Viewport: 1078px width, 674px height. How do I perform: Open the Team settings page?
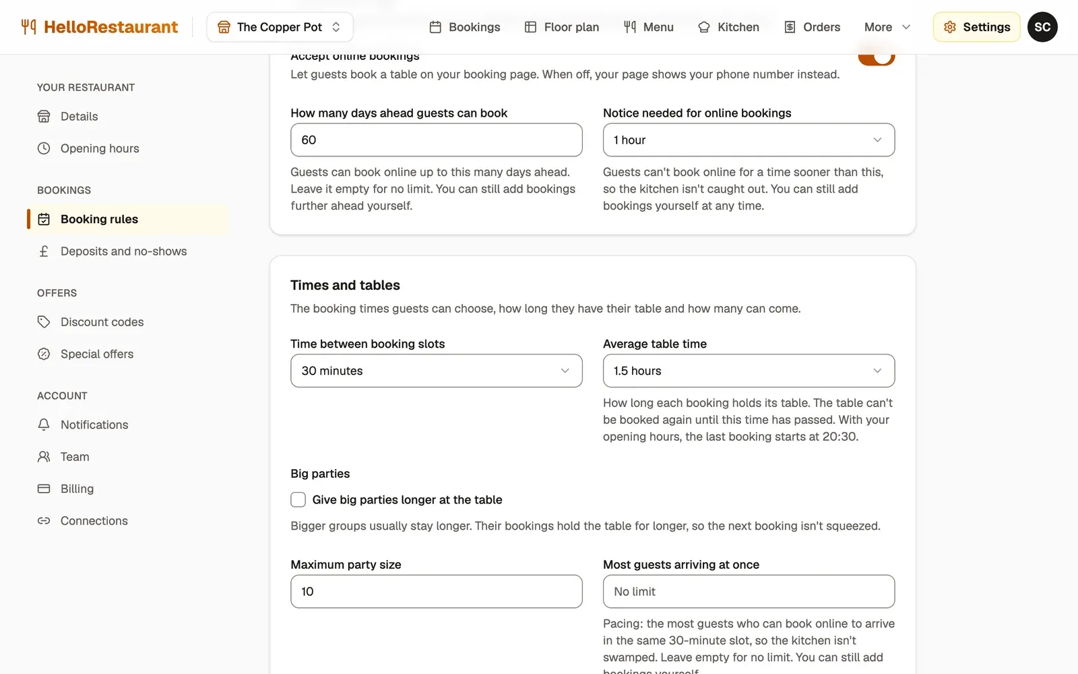[128, 457]
